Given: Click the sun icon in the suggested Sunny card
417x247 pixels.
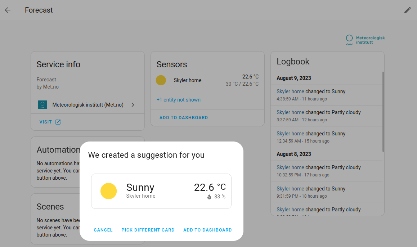Looking at the screenshot, I should (x=109, y=191).
